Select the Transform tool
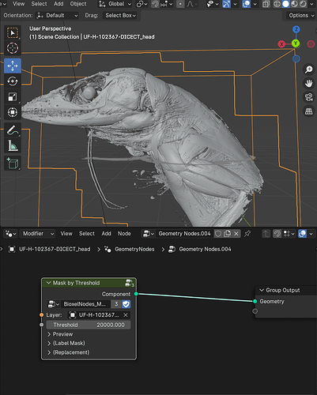This screenshot has height=395, width=317. 13,112
